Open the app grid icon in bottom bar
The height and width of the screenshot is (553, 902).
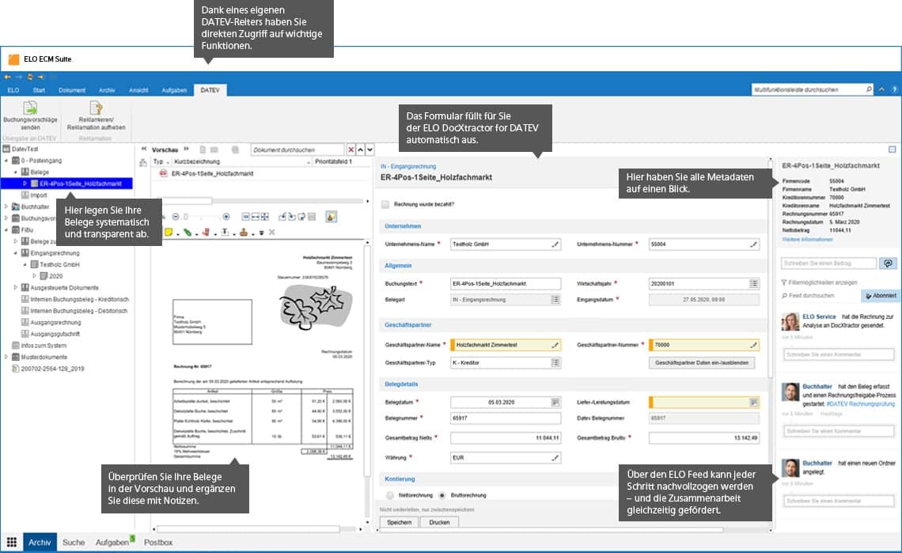[x=12, y=543]
